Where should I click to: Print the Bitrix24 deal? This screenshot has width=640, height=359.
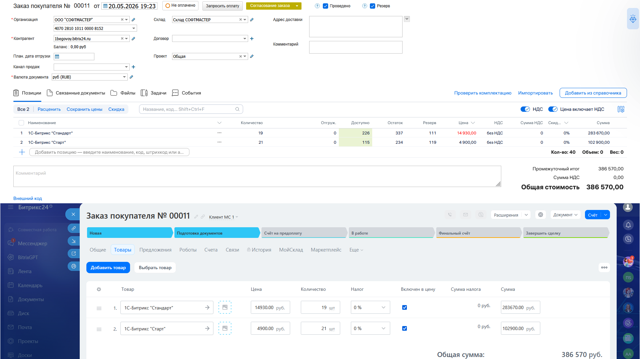73,266
